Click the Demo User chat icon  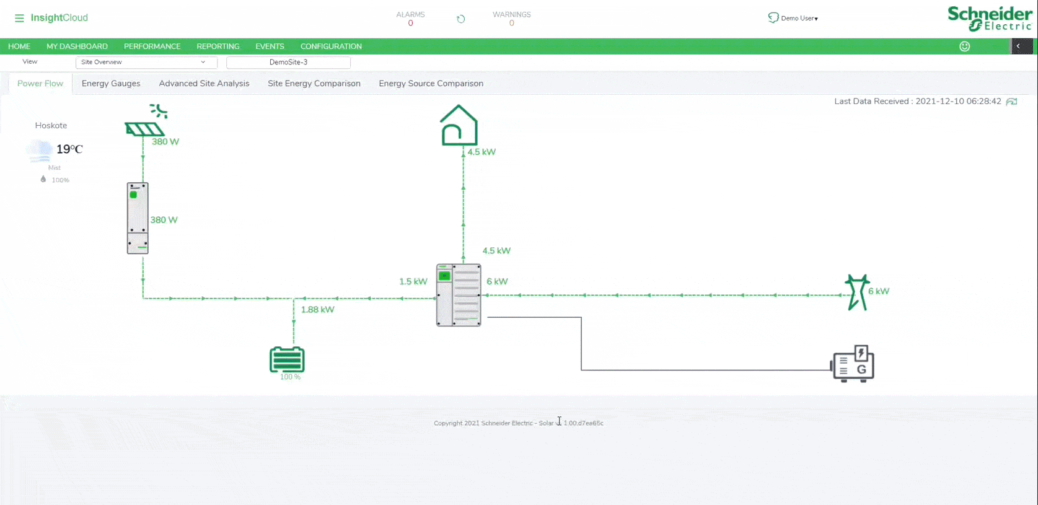773,18
